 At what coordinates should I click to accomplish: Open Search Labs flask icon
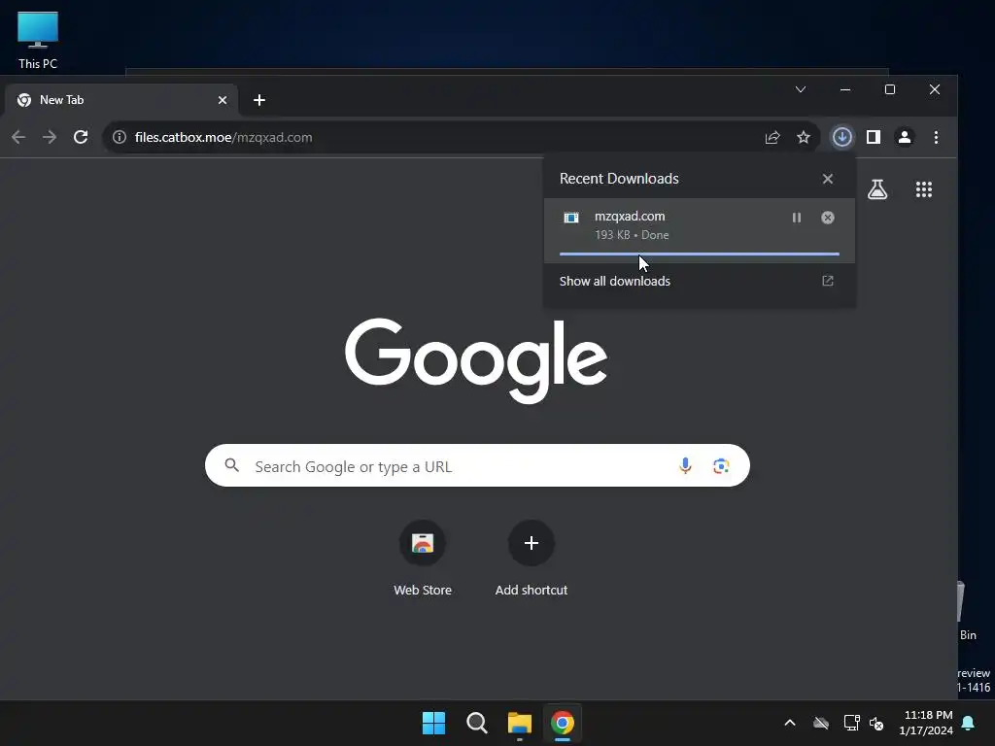click(x=877, y=189)
